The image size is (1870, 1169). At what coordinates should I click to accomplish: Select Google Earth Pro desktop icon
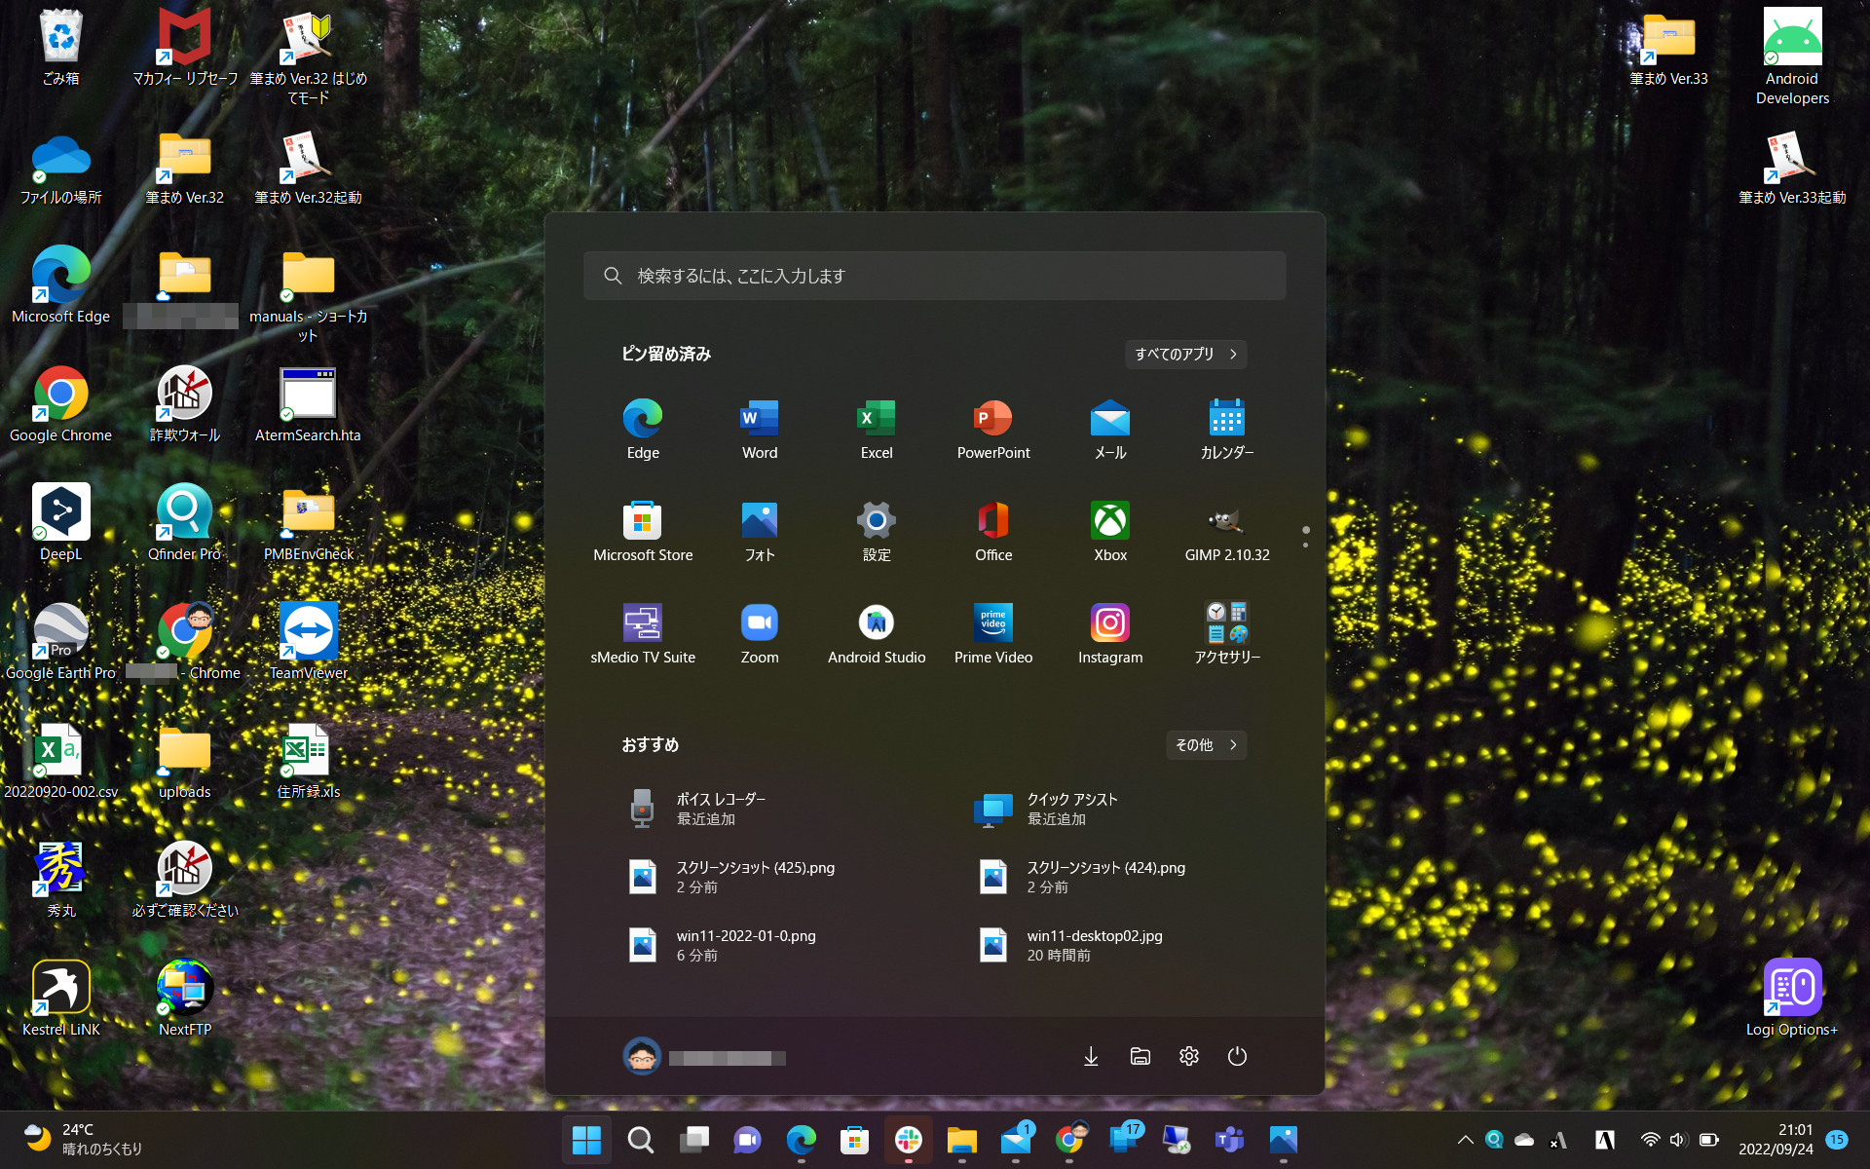60,642
